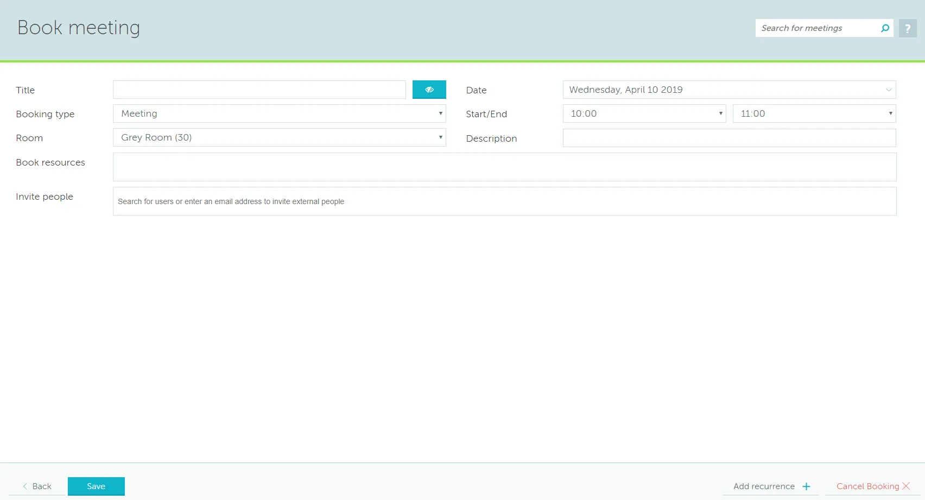Click the Book resources box
Image resolution: width=925 pixels, height=500 pixels.
point(504,167)
